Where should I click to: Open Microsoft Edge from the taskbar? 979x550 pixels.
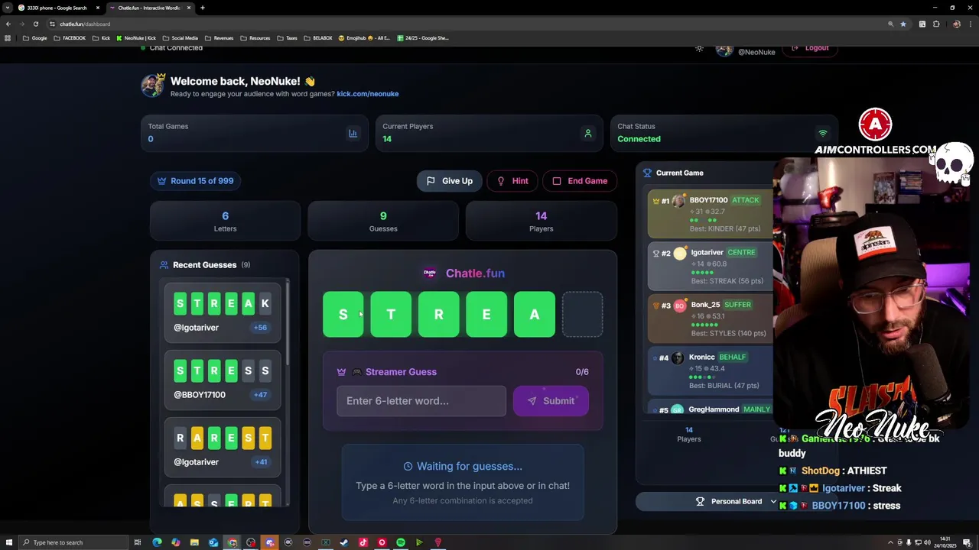(x=157, y=542)
